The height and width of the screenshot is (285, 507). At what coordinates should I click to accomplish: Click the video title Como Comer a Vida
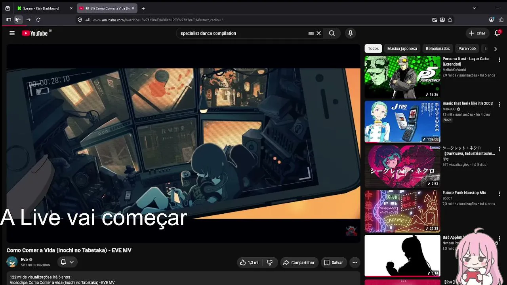69,250
